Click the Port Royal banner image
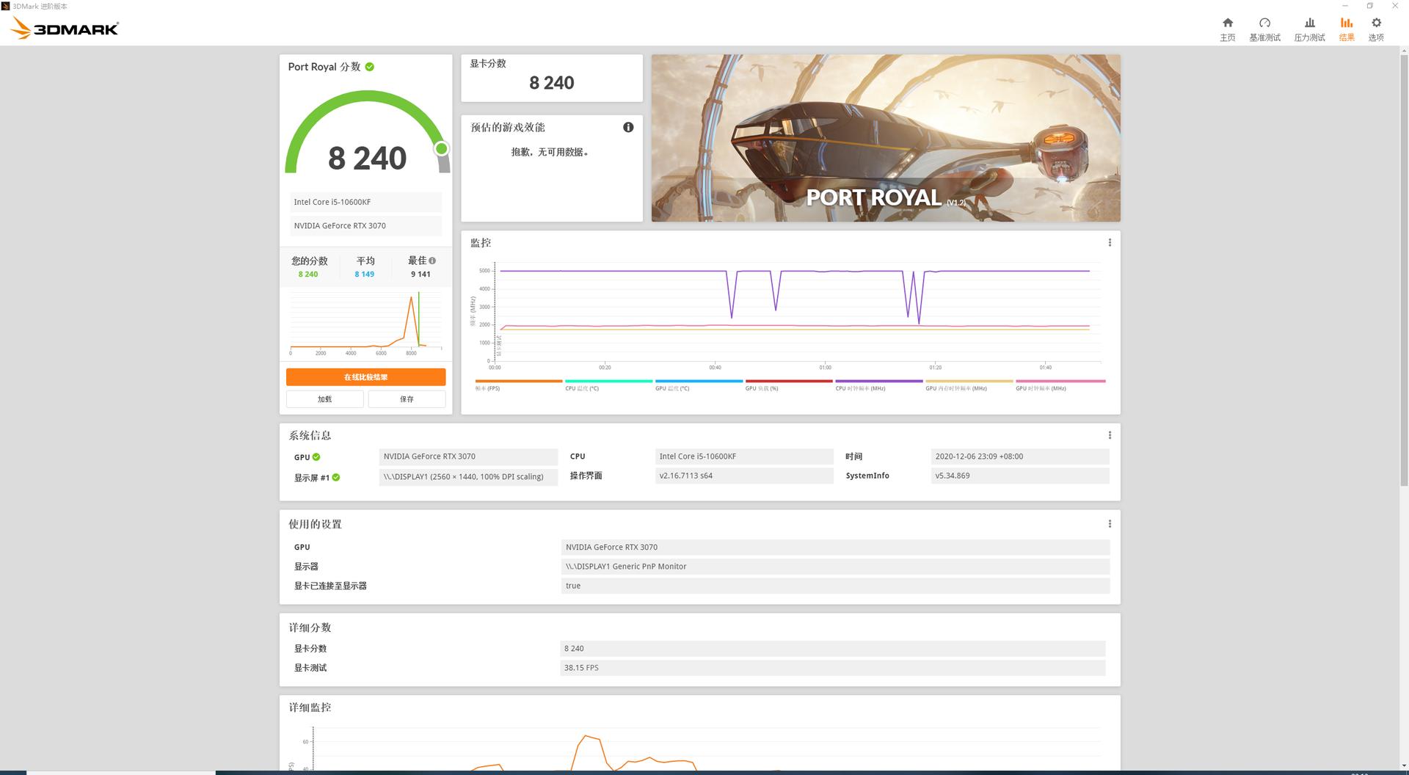 (885, 138)
